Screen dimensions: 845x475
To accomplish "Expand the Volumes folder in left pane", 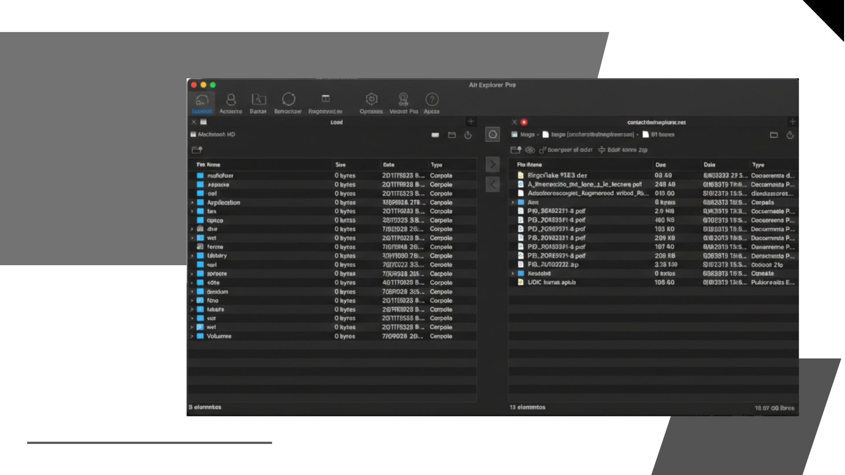I will 192,336.
